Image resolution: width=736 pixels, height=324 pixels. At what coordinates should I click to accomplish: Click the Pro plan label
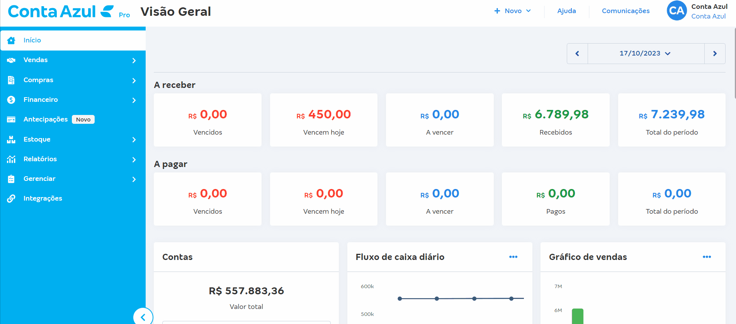124,15
